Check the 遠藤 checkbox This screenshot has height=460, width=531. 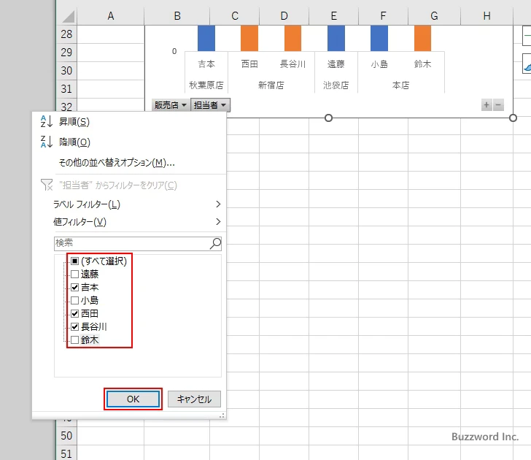(x=75, y=275)
